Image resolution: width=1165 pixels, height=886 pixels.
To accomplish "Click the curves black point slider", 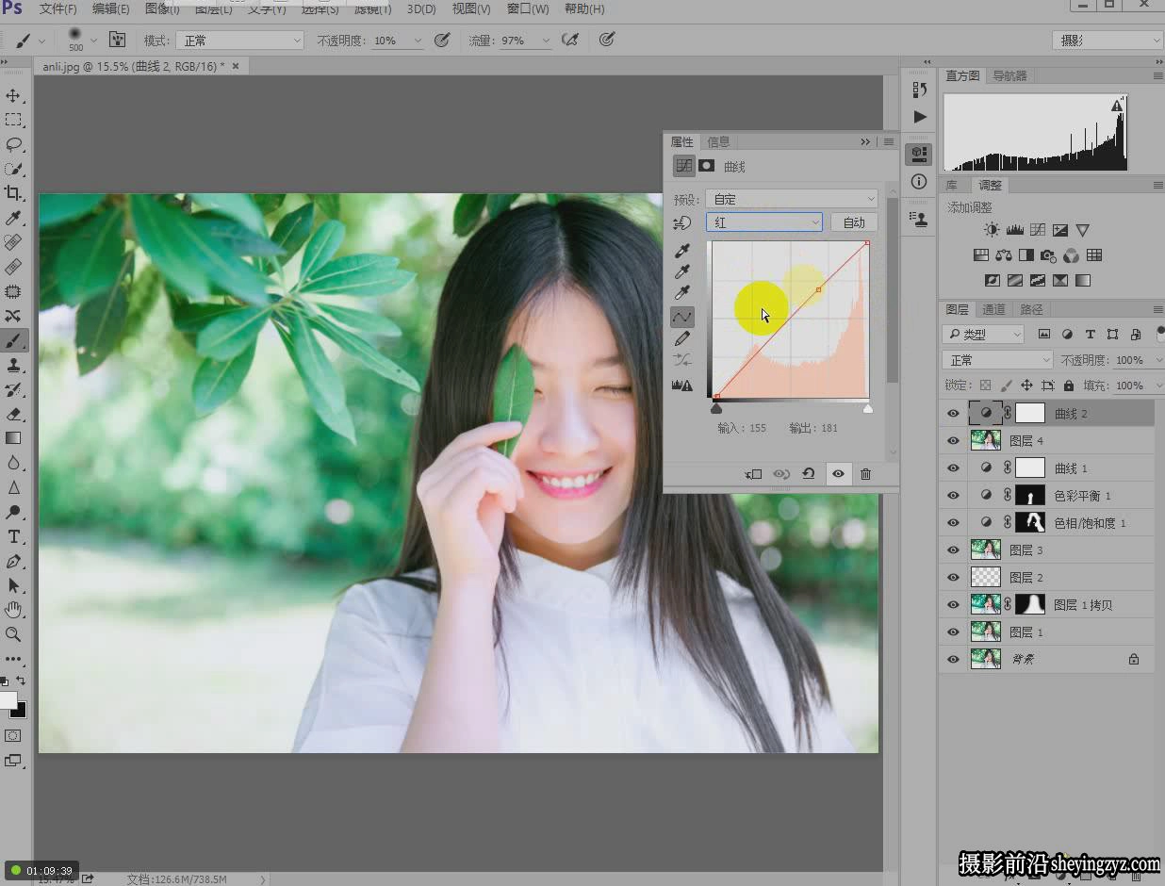I will point(716,408).
